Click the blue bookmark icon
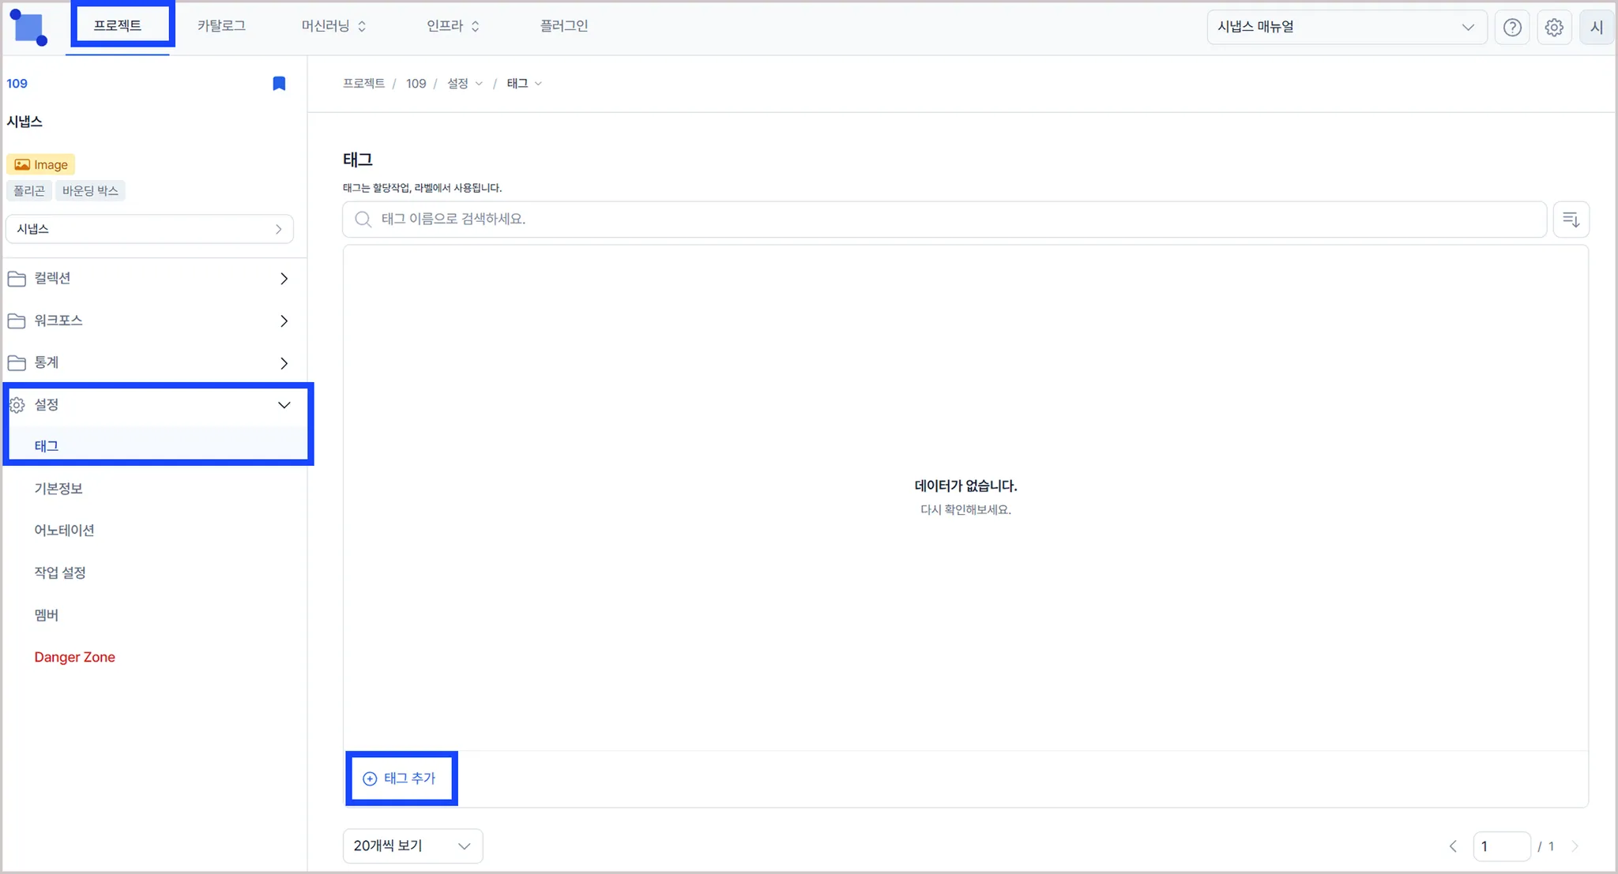Image resolution: width=1618 pixels, height=874 pixels. click(x=279, y=84)
